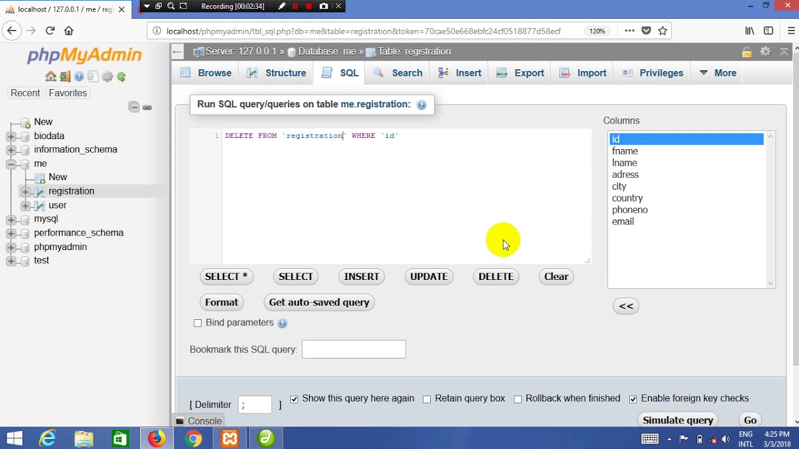This screenshot has width=799, height=449.
Task: Open the Favorites tab in sidebar
Action: (68, 93)
